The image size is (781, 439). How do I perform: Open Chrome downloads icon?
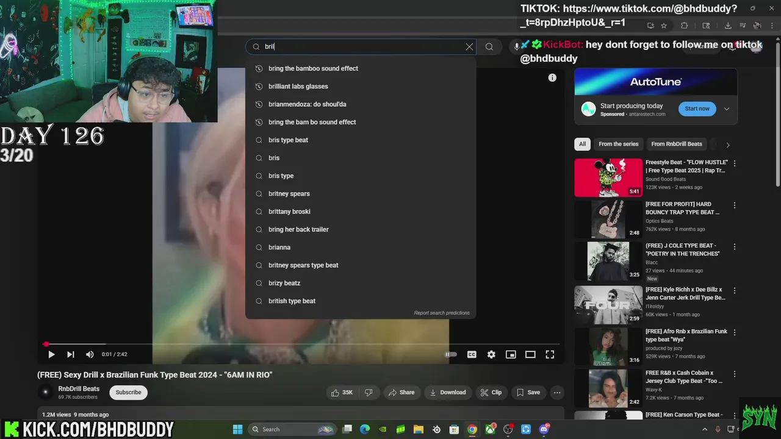point(728,26)
